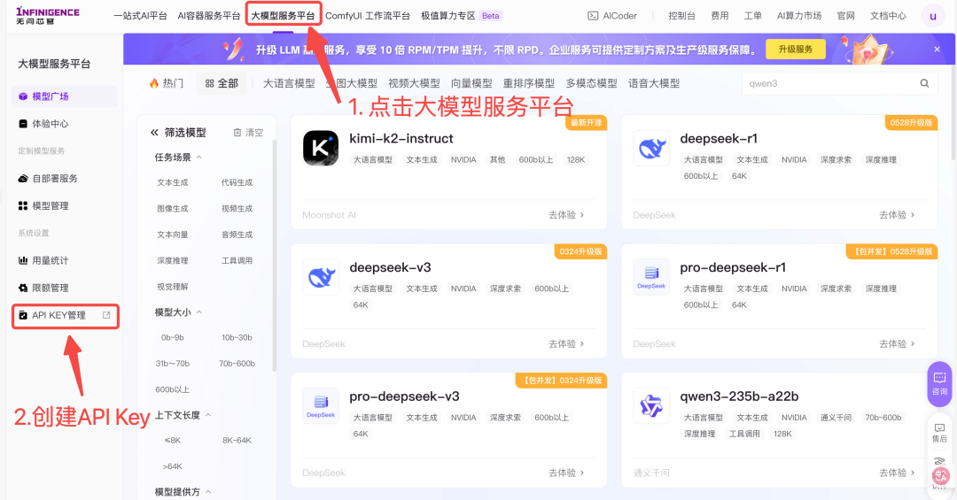Viewport: 957px width, 500px height.
Task: Switch to the 视频大模型 tab
Action: point(414,83)
